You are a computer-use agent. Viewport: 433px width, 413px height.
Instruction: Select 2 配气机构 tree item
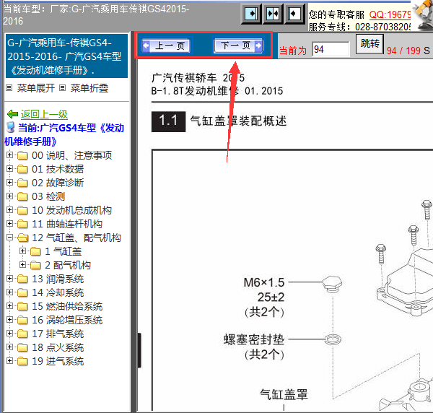tap(68, 265)
